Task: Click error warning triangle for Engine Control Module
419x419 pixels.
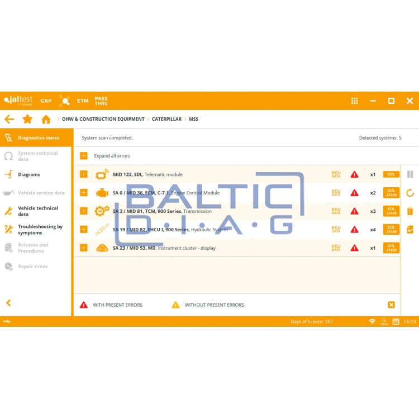Action: click(x=354, y=193)
